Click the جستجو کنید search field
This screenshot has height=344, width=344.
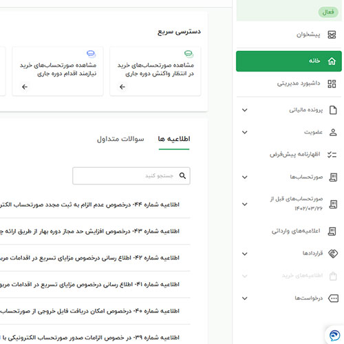pyautogui.click(x=131, y=175)
